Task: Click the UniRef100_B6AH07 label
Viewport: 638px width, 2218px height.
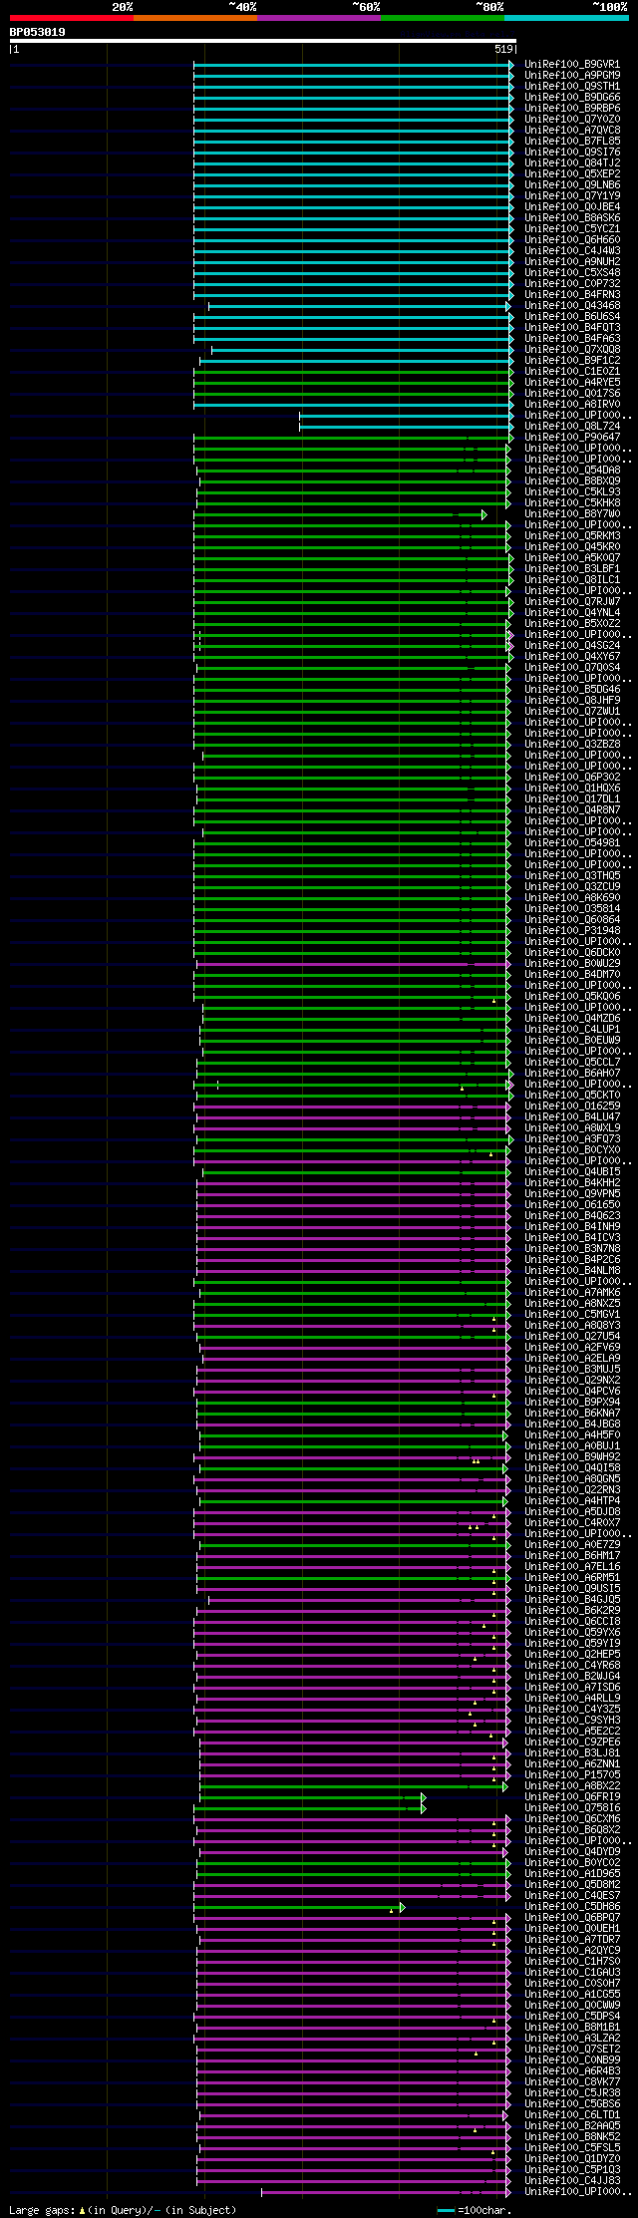Action: coord(572,1074)
